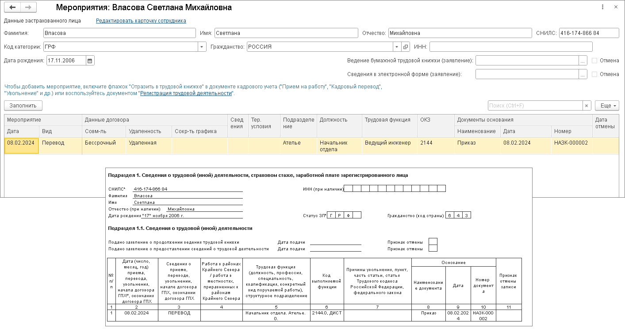Click the Ведение бумажной трудовой книжки field
Image resolution: width=625 pixels, height=329 pixels.
coord(527,61)
